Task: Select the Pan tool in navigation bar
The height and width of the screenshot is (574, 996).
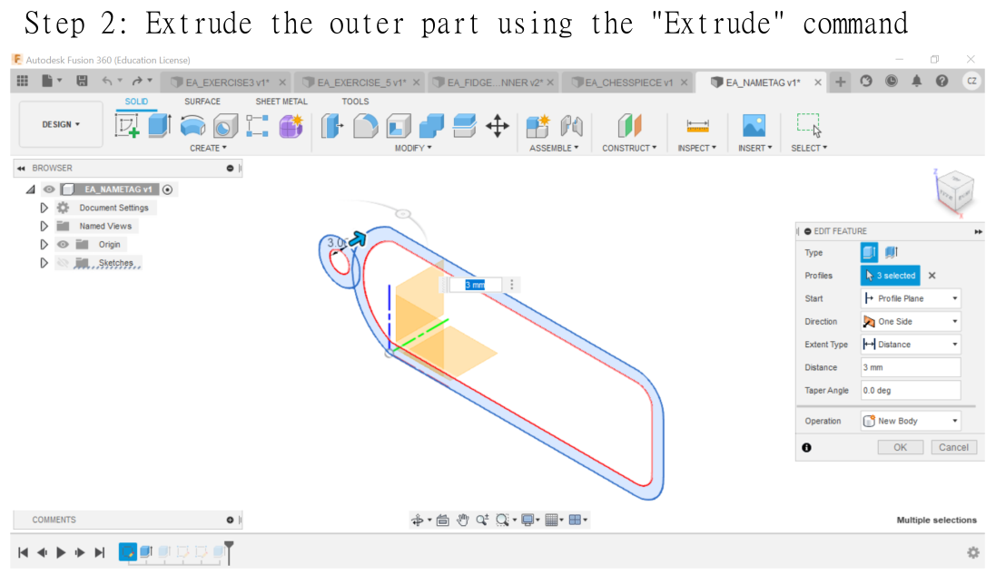Action: point(463,519)
